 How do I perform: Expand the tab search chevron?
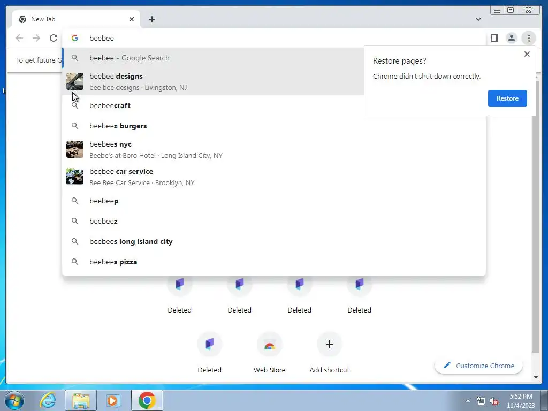click(x=478, y=19)
